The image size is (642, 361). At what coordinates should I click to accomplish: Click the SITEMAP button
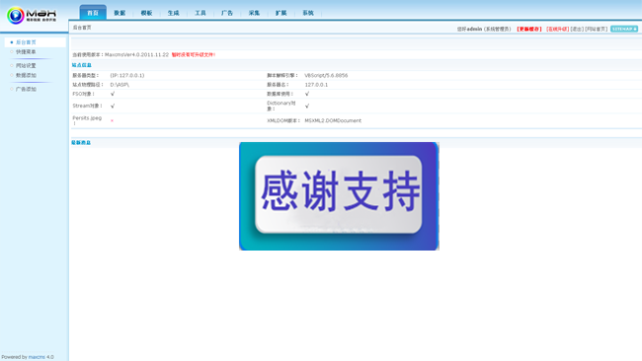624,29
